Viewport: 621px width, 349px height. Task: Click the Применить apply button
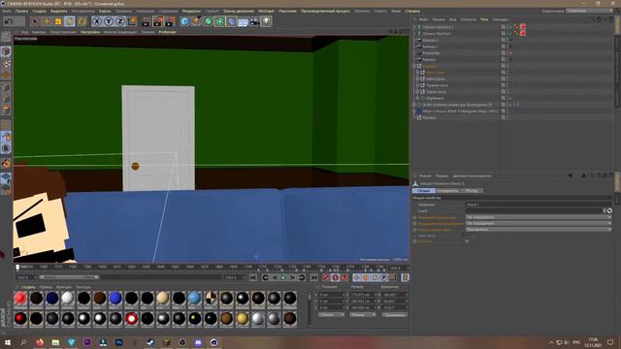(395, 314)
